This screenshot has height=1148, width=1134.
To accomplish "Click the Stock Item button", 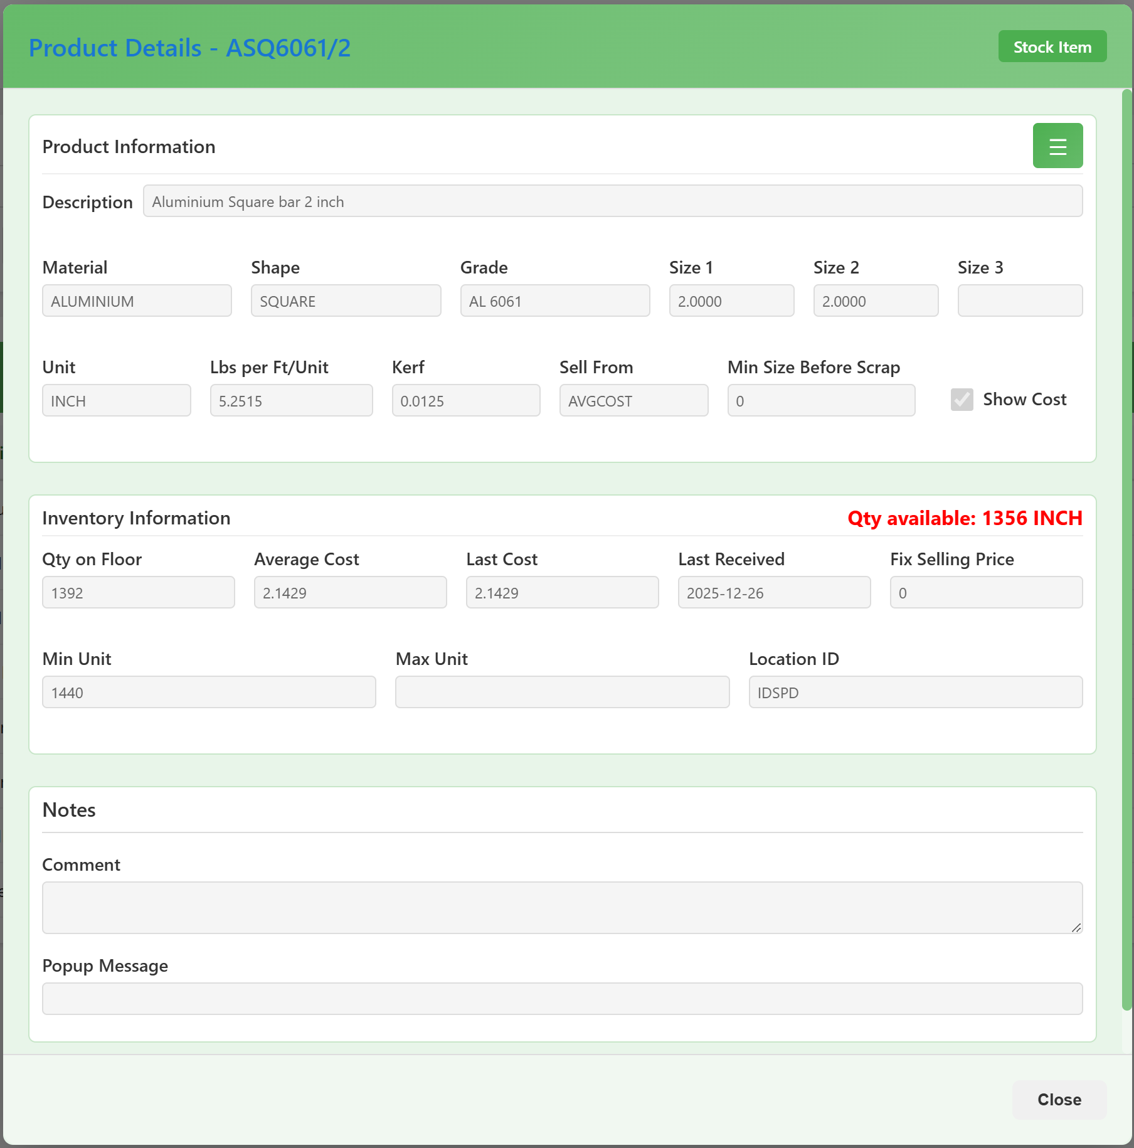I will tap(1052, 47).
